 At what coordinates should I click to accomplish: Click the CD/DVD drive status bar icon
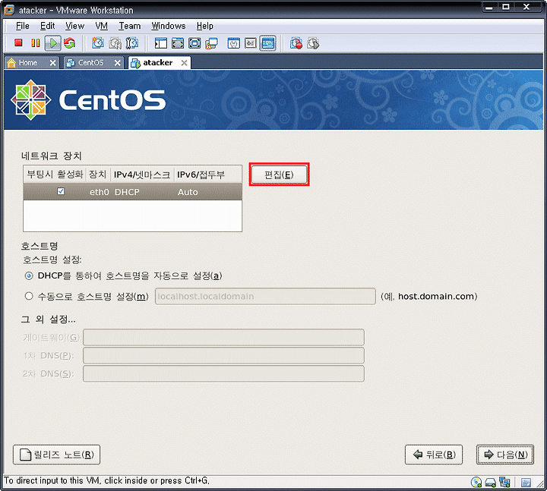click(x=476, y=483)
